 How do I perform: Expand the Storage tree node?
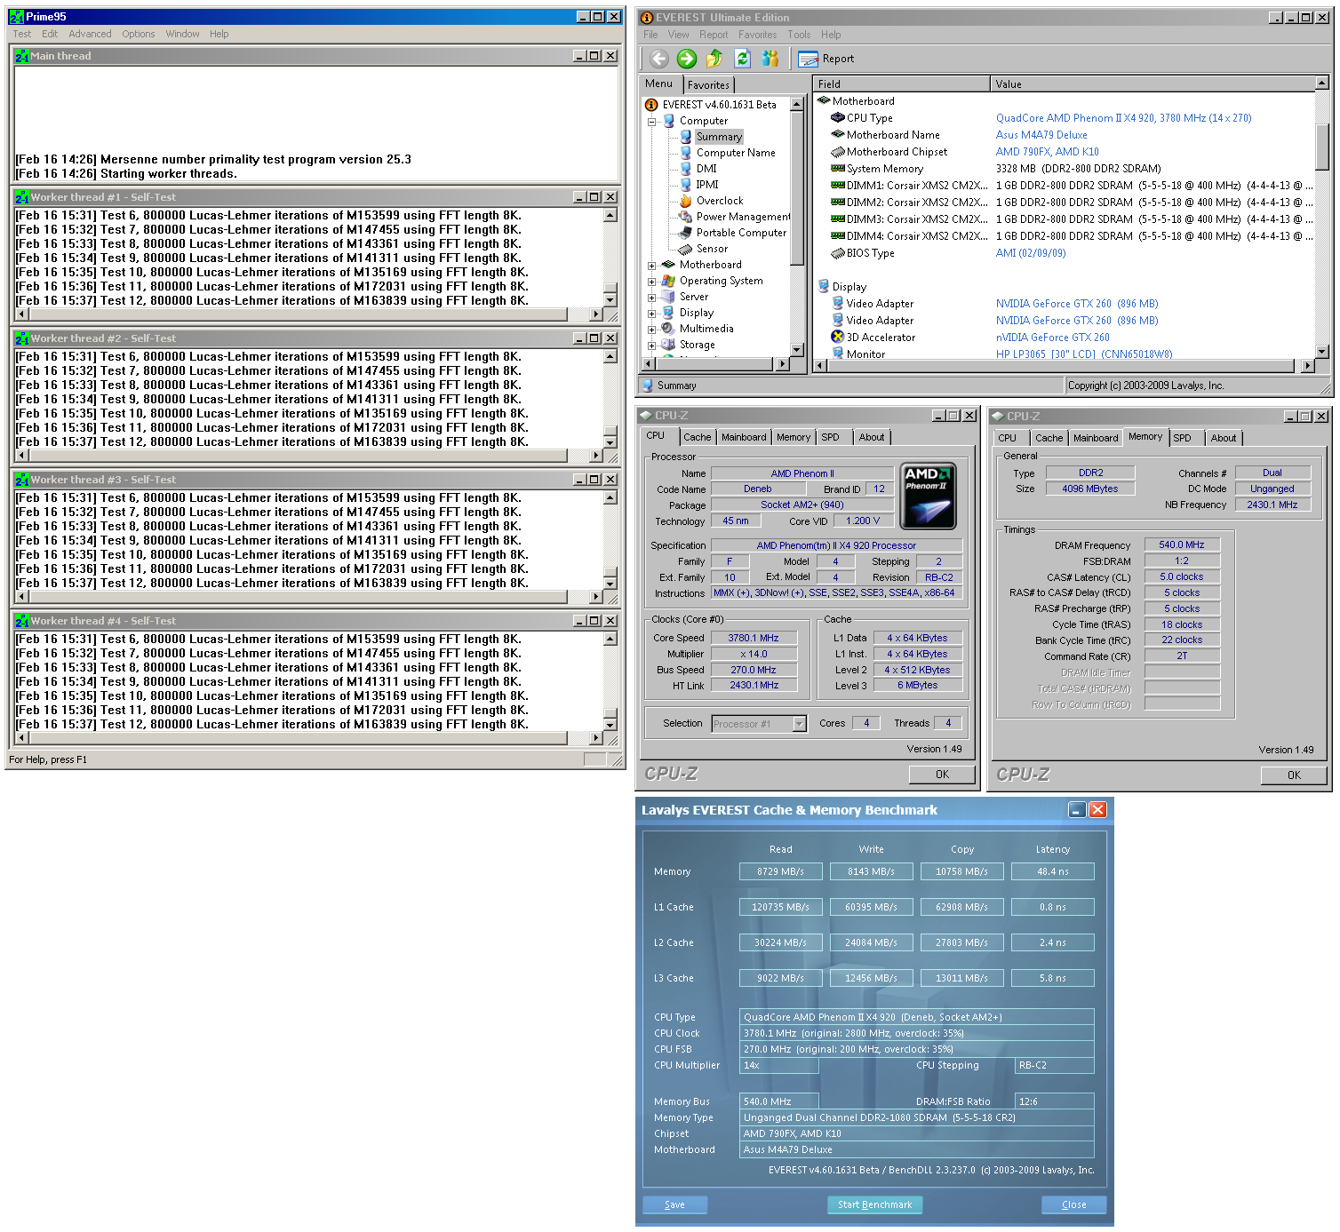click(x=651, y=345)
